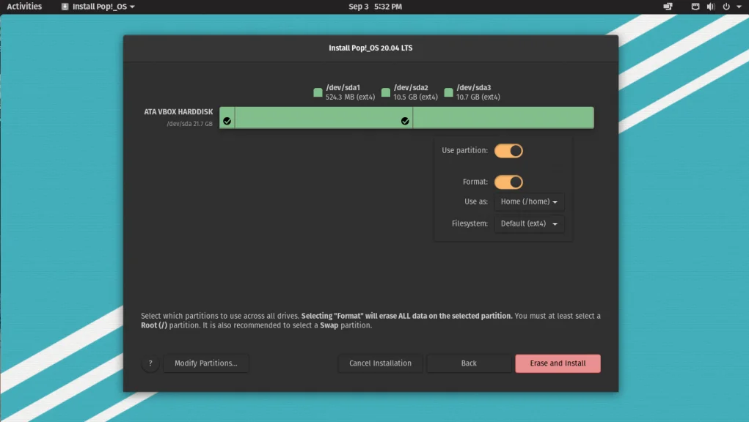Click Modify Partitions... button
The width and height of the screenshot is (749, 422).
[206, 363]
